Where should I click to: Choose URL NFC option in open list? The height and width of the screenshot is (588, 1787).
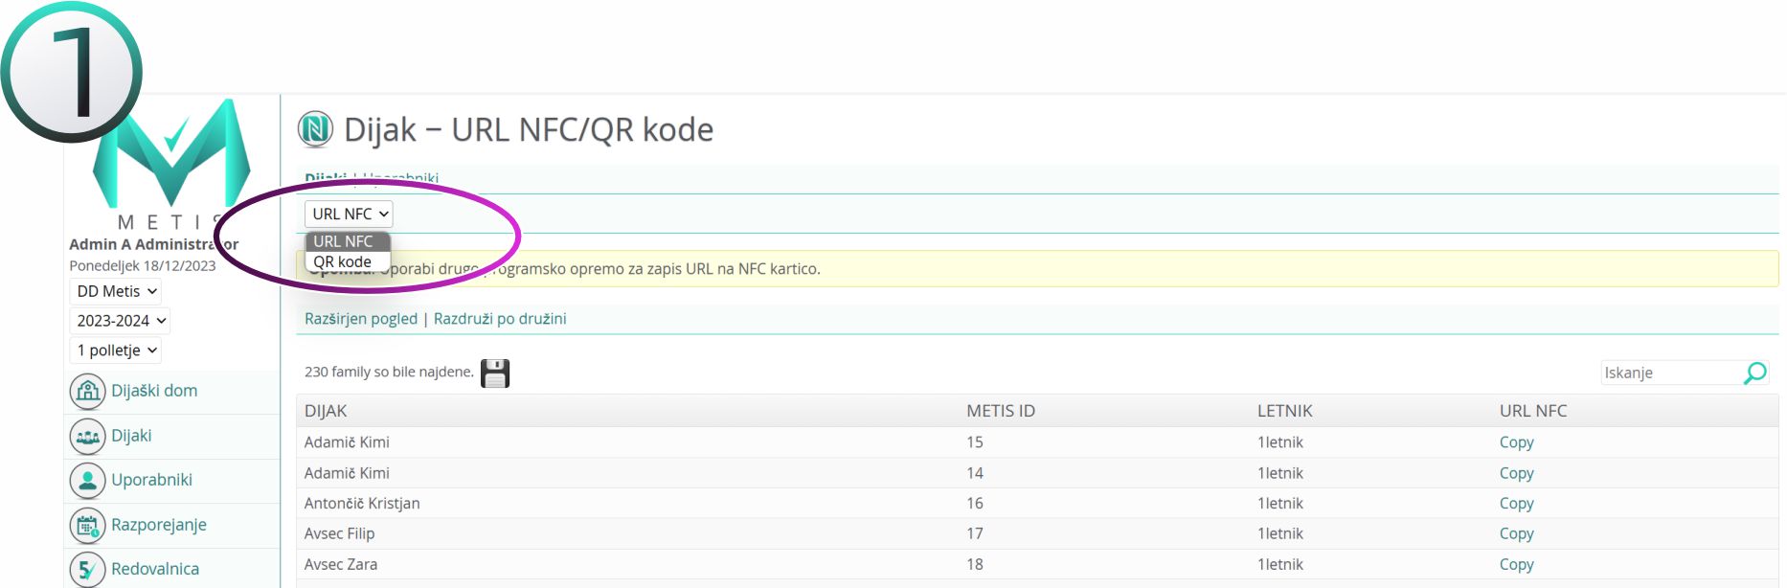click(x=343, y=241)
